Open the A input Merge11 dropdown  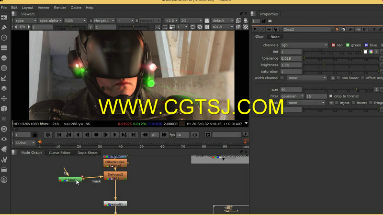click(104, 21)
